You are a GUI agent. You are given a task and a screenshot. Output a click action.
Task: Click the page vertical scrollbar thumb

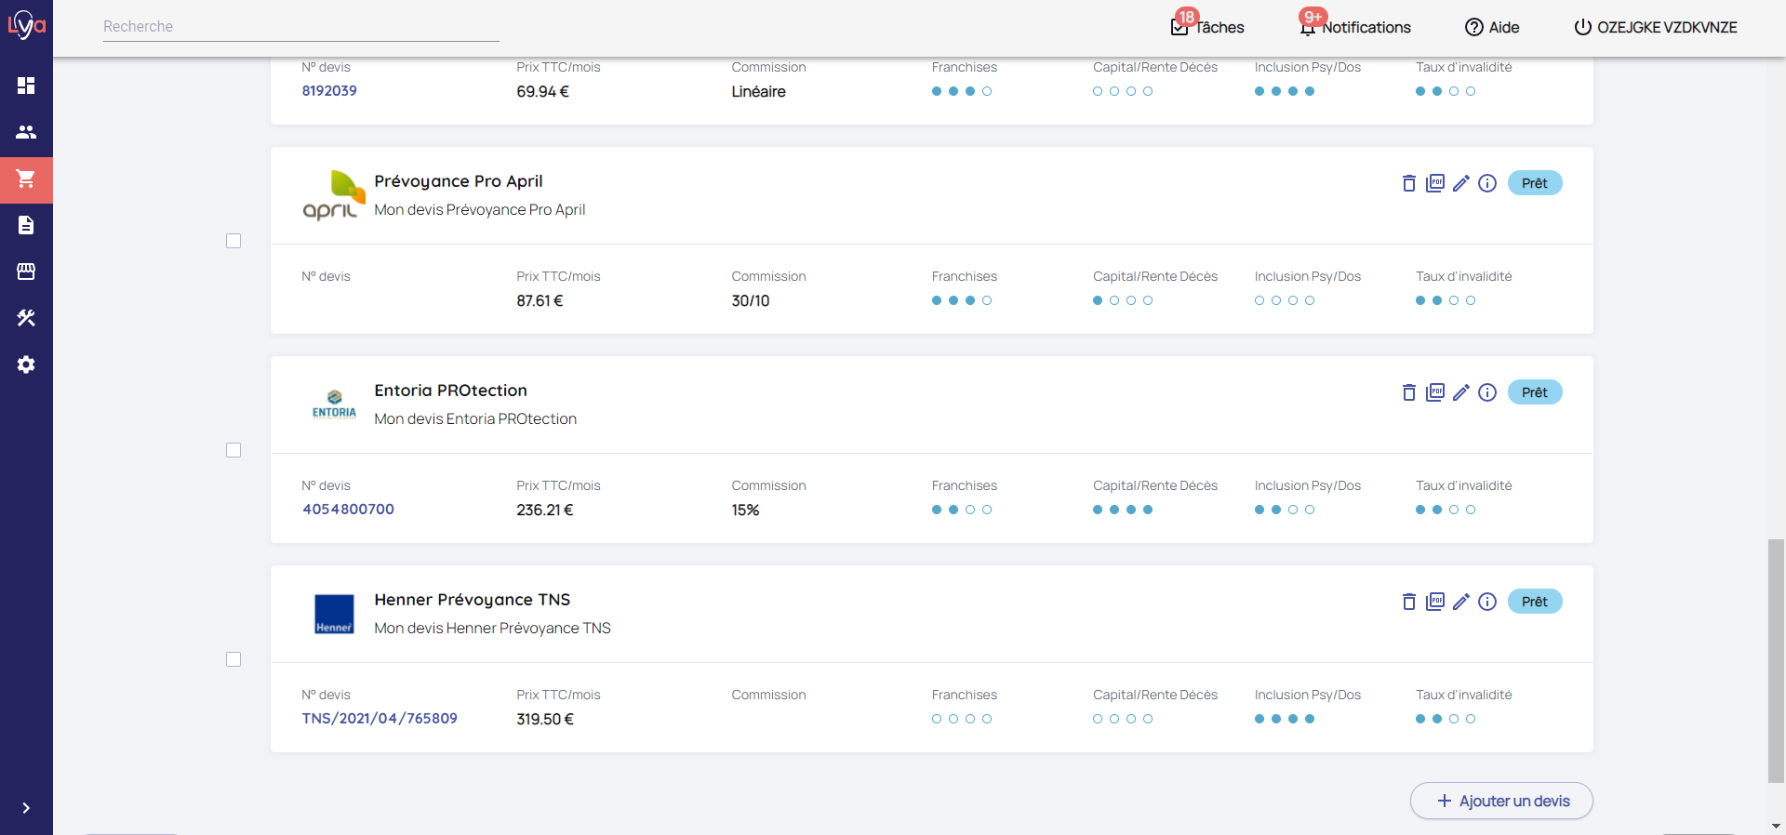(x=1776, y=660)
